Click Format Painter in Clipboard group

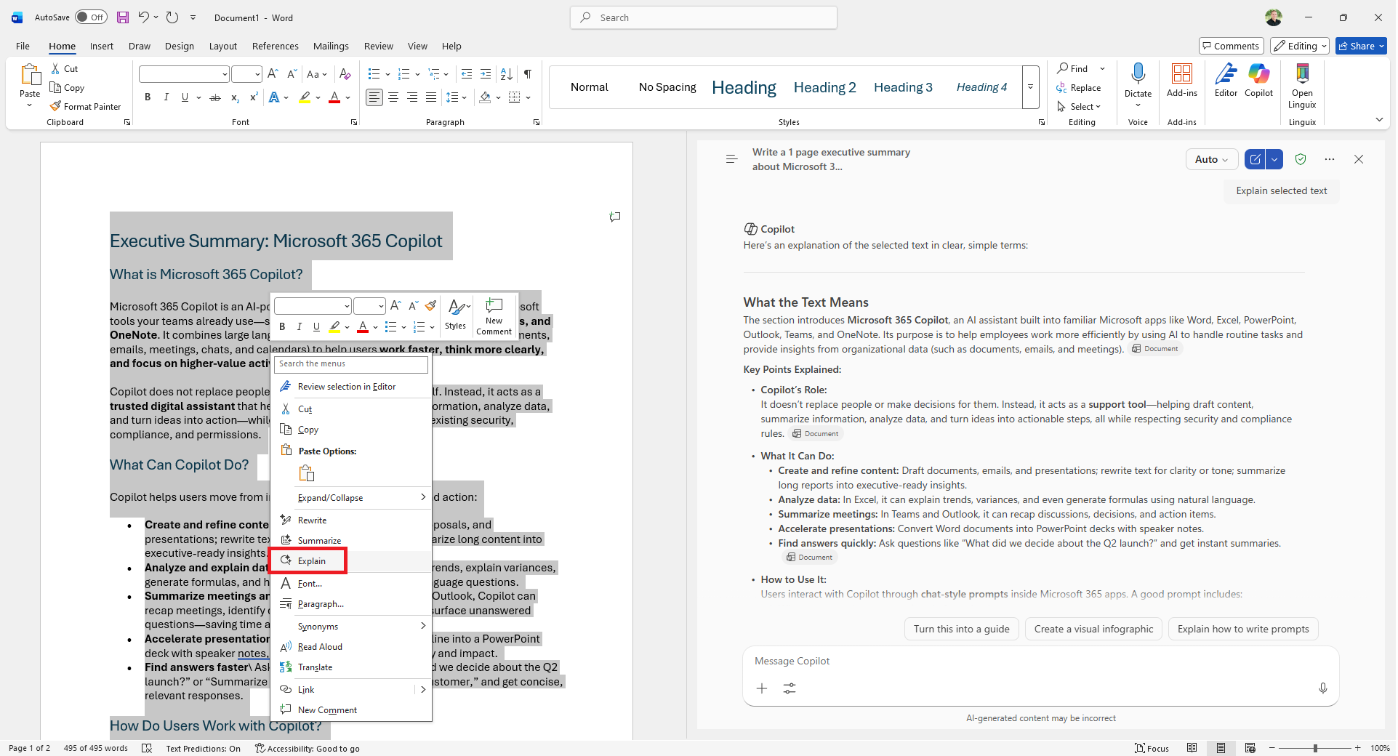pyautogui.click(x=85, y=107)
